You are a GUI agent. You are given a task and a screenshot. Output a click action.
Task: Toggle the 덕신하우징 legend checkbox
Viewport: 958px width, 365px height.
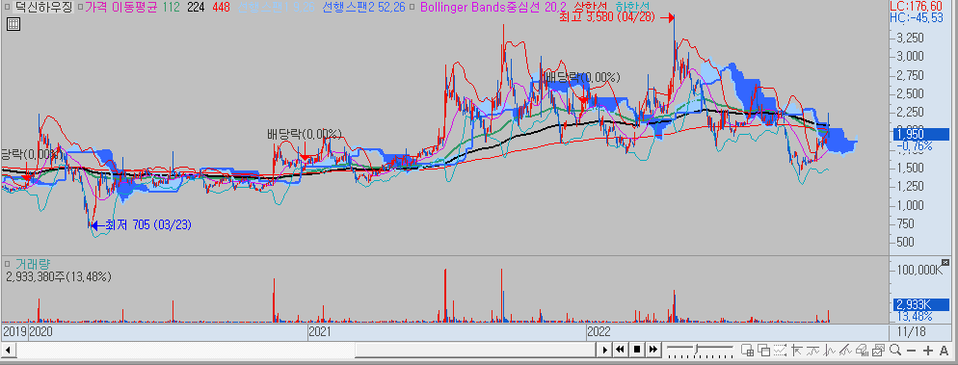pyautogui.click(x=8, y=8)
